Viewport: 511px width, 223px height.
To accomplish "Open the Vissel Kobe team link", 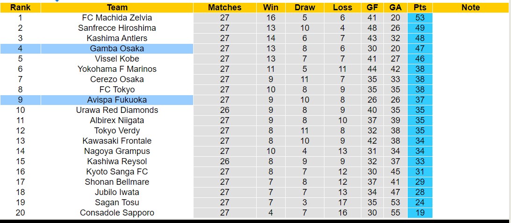I will point(117,59).
